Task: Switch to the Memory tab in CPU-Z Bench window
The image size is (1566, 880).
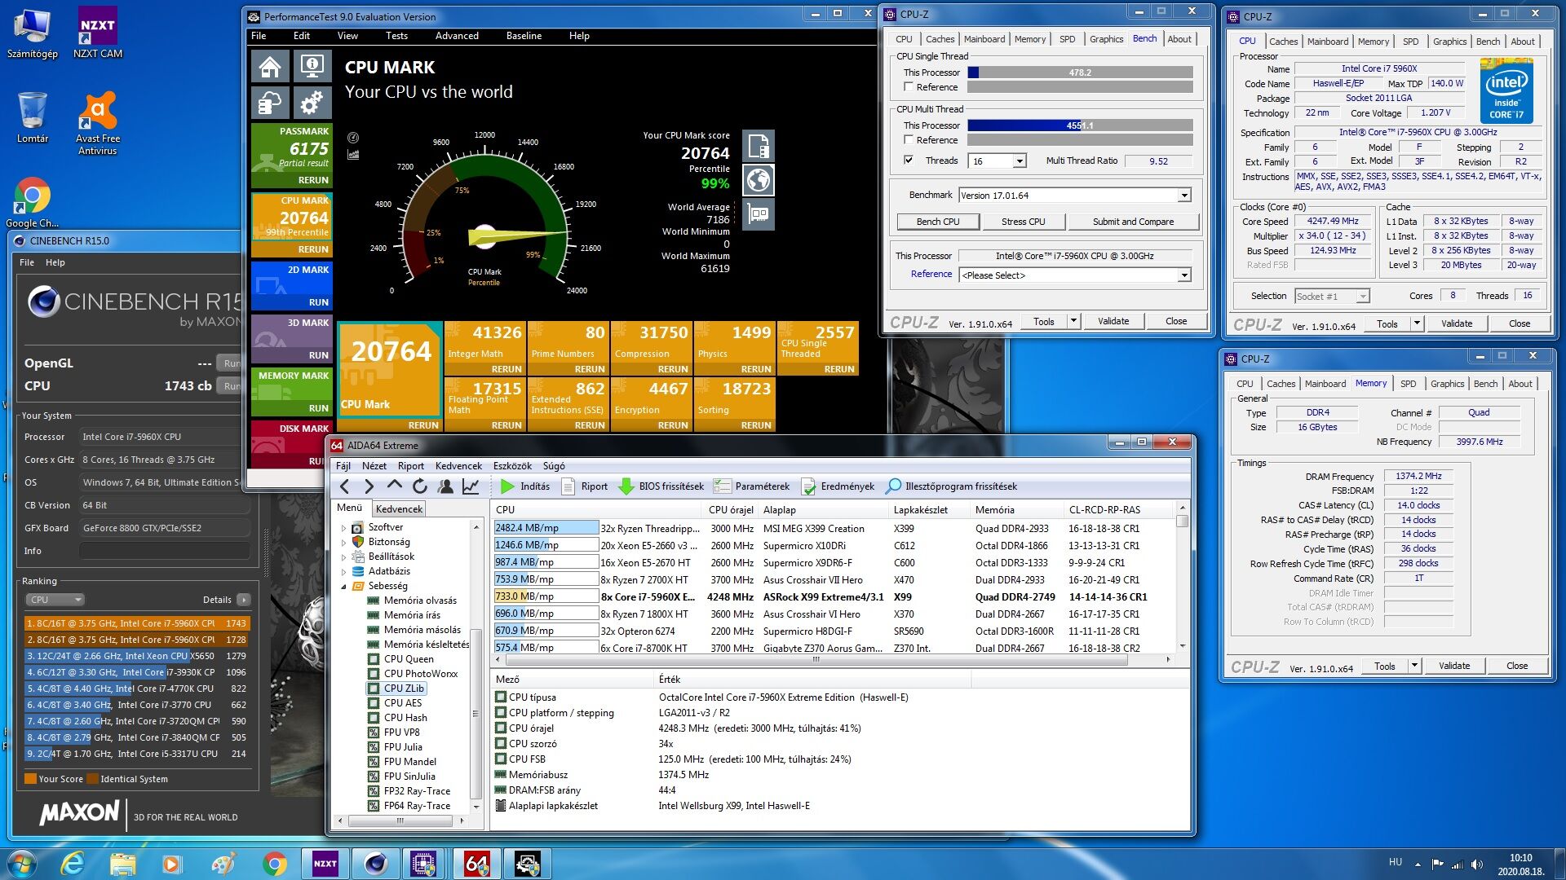Action: 1029,39
